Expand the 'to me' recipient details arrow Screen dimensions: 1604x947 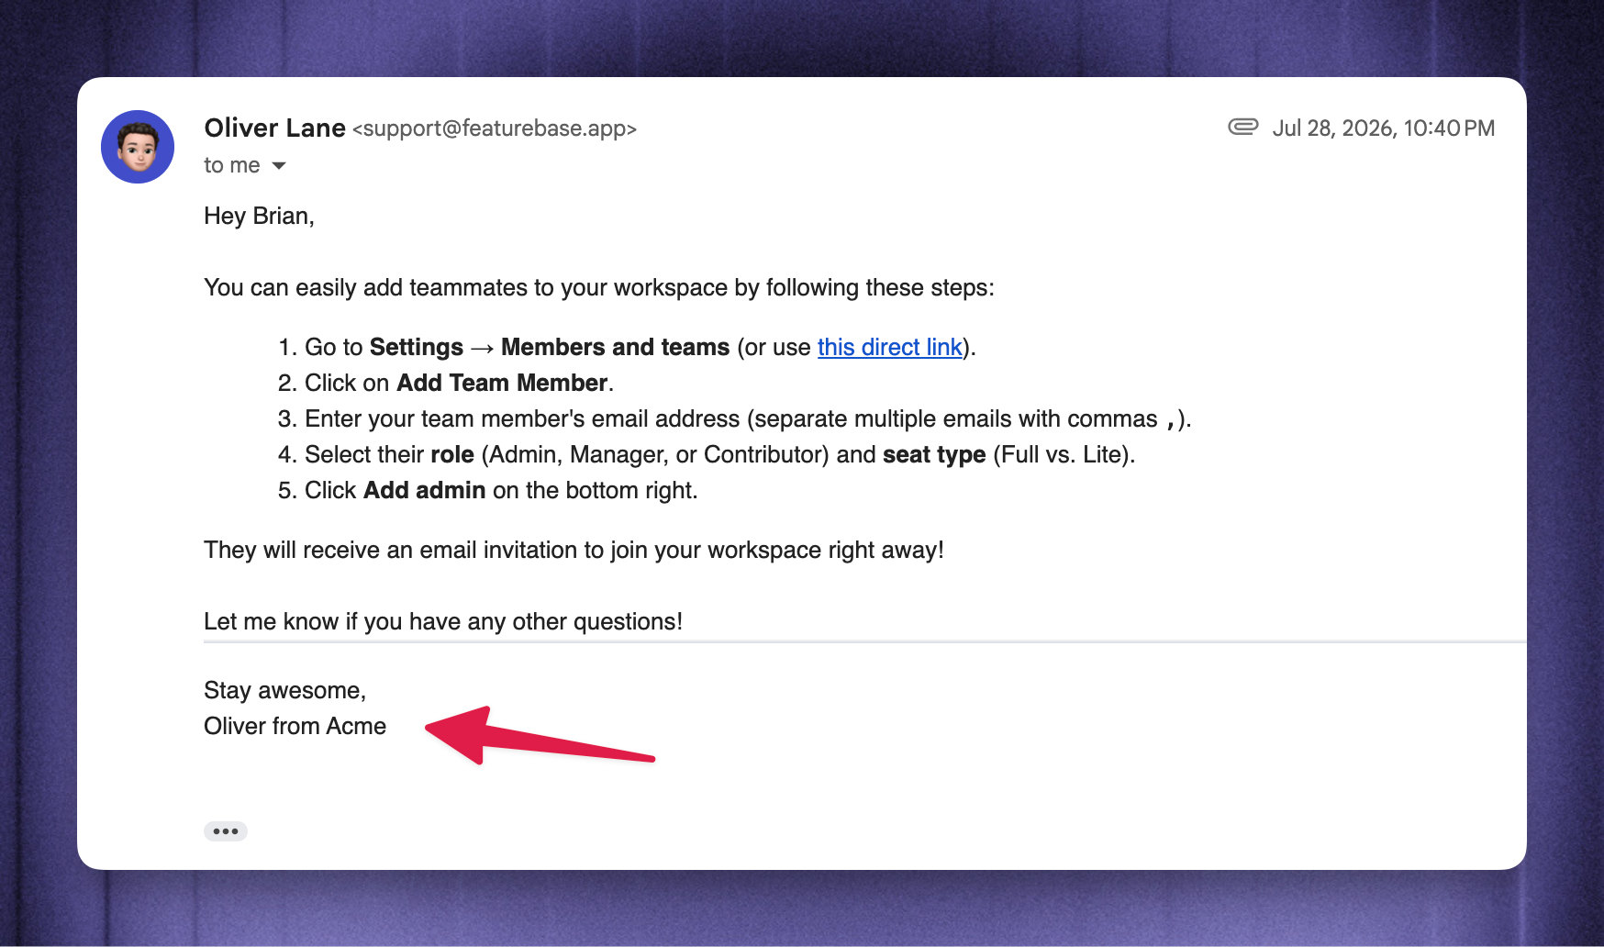pyautogui.click(x=279, y=166)
